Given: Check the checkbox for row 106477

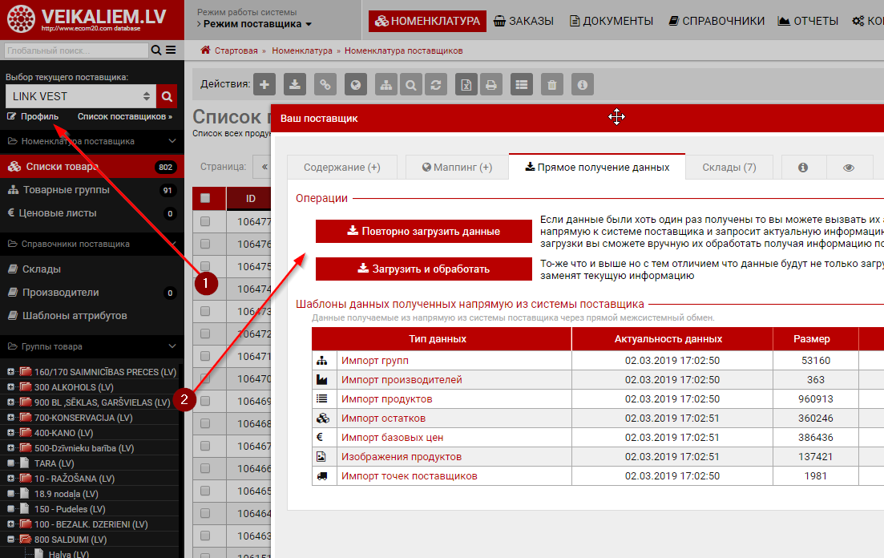Looking at the screenshot, I should point(205,221).
